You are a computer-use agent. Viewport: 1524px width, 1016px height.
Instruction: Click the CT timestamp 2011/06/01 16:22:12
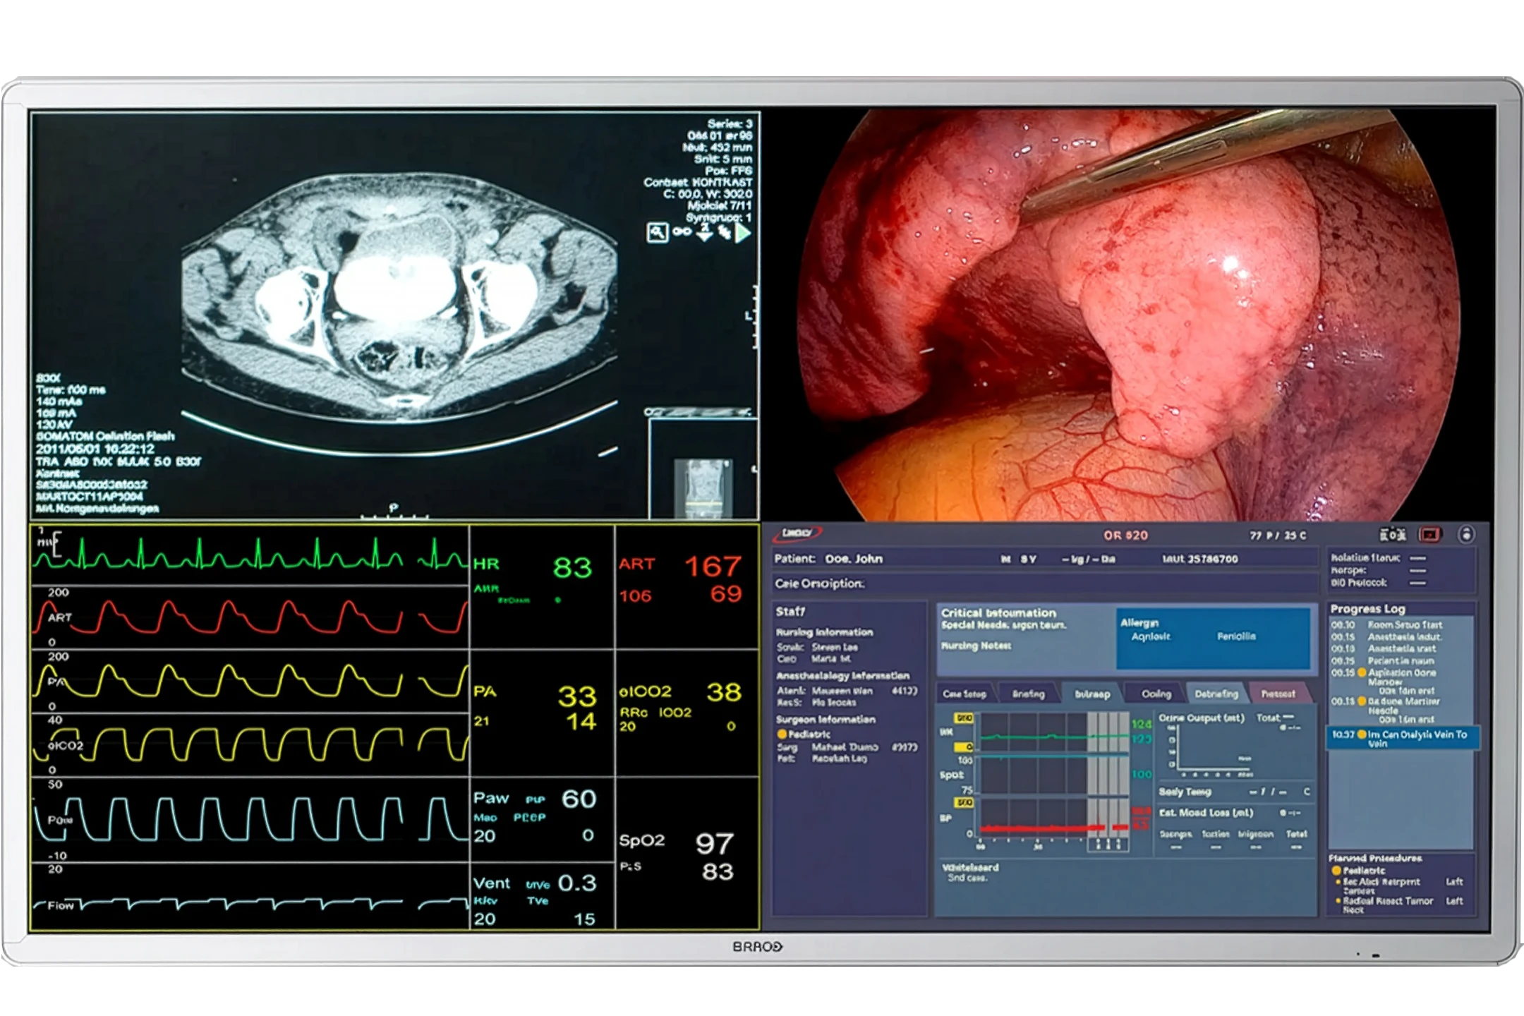tap(95, 449)
